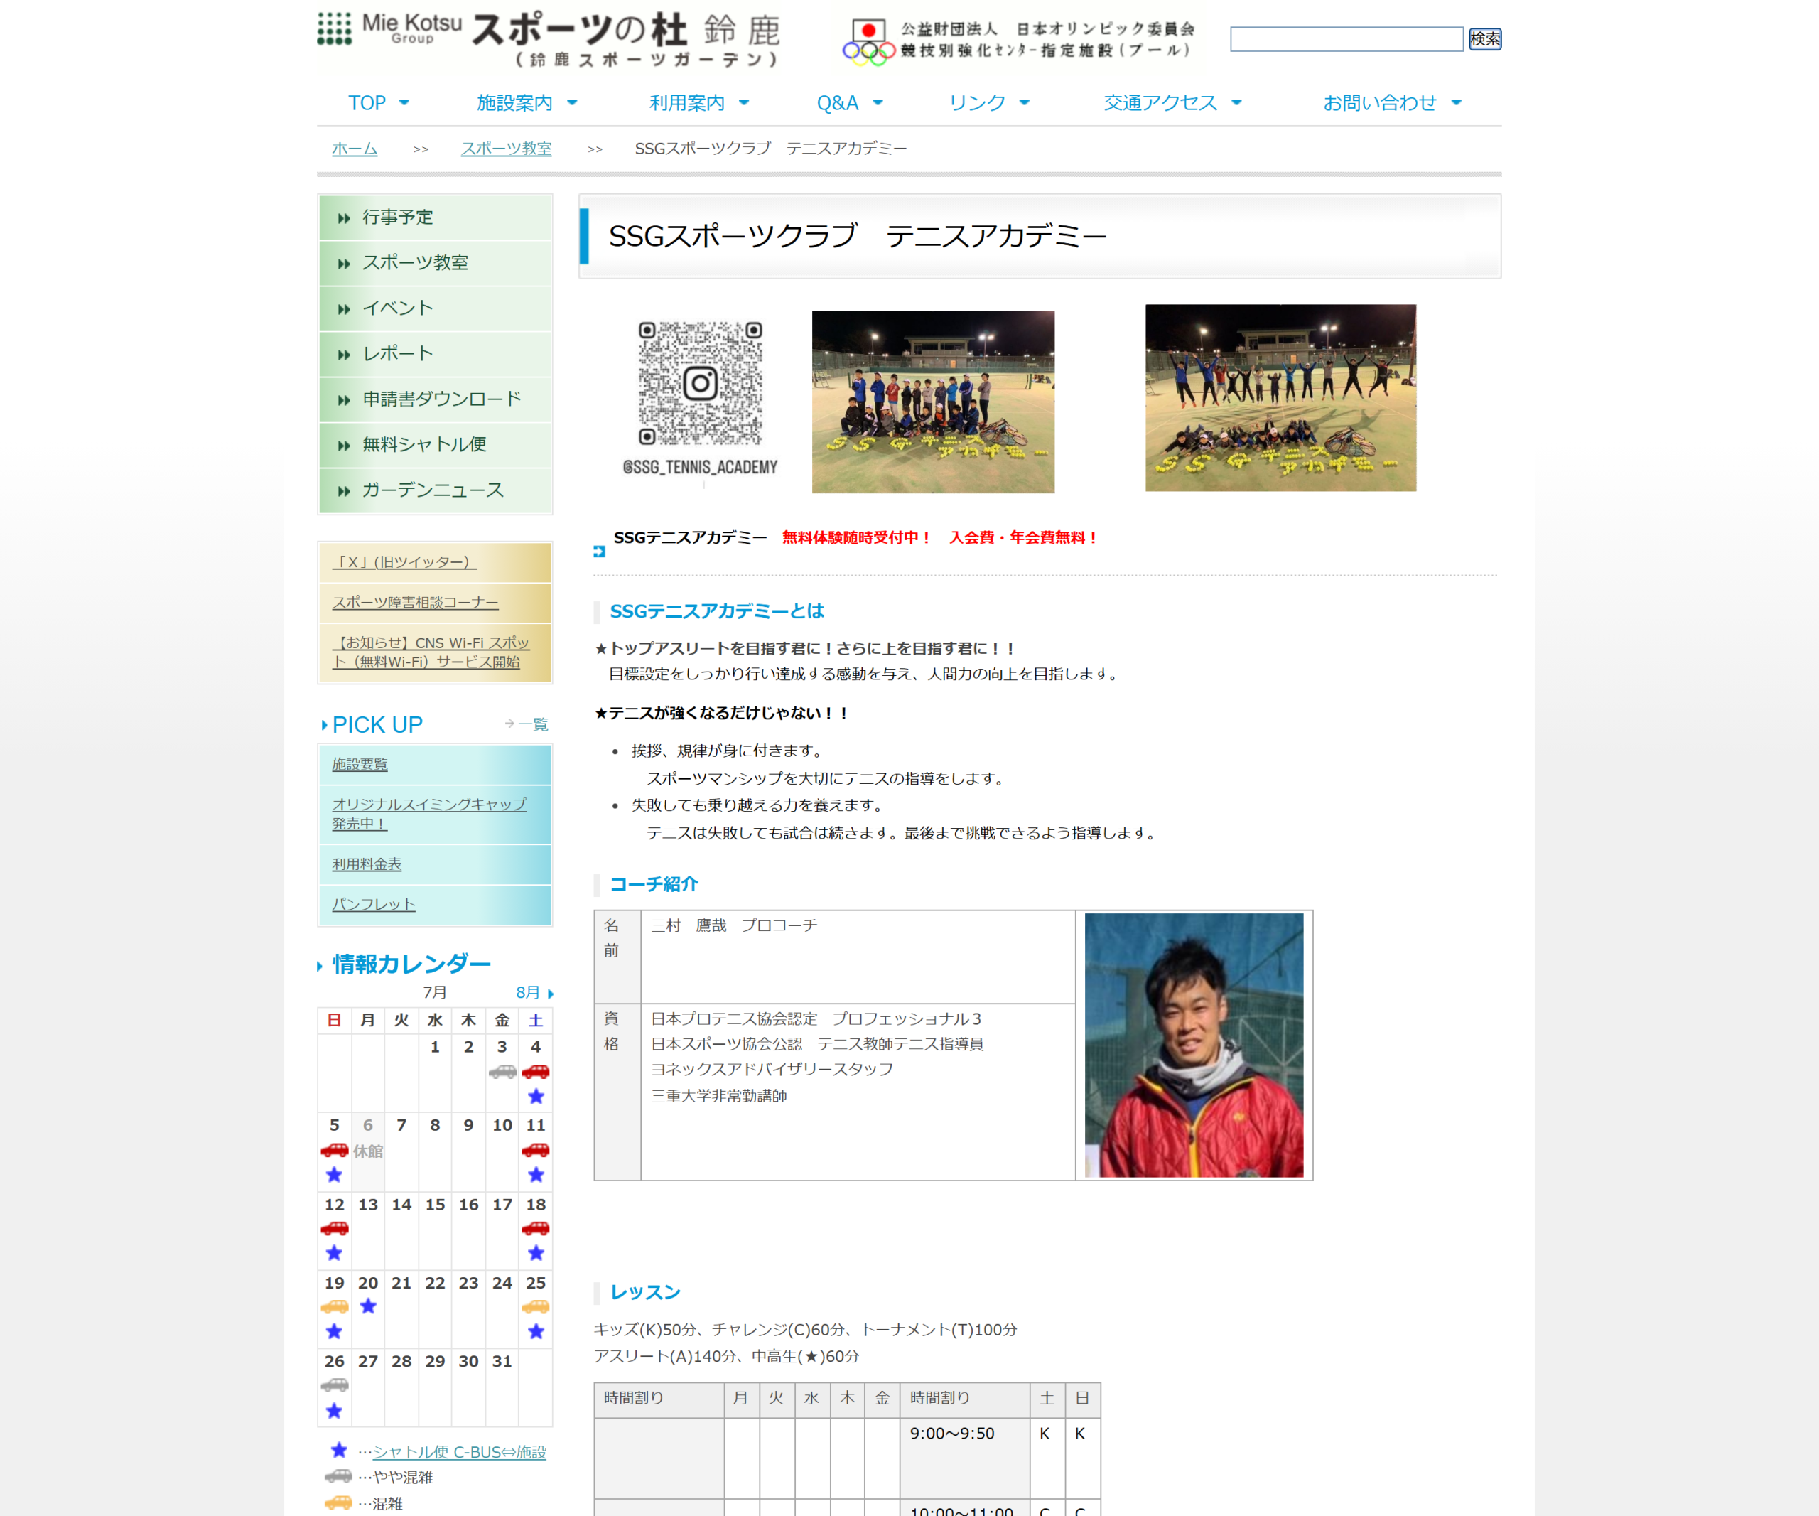Open the 利用料金表 link
Image resolution: width=1819 pixels, height=1516 pixels.
pyautogui.click(x=367, y=864)
